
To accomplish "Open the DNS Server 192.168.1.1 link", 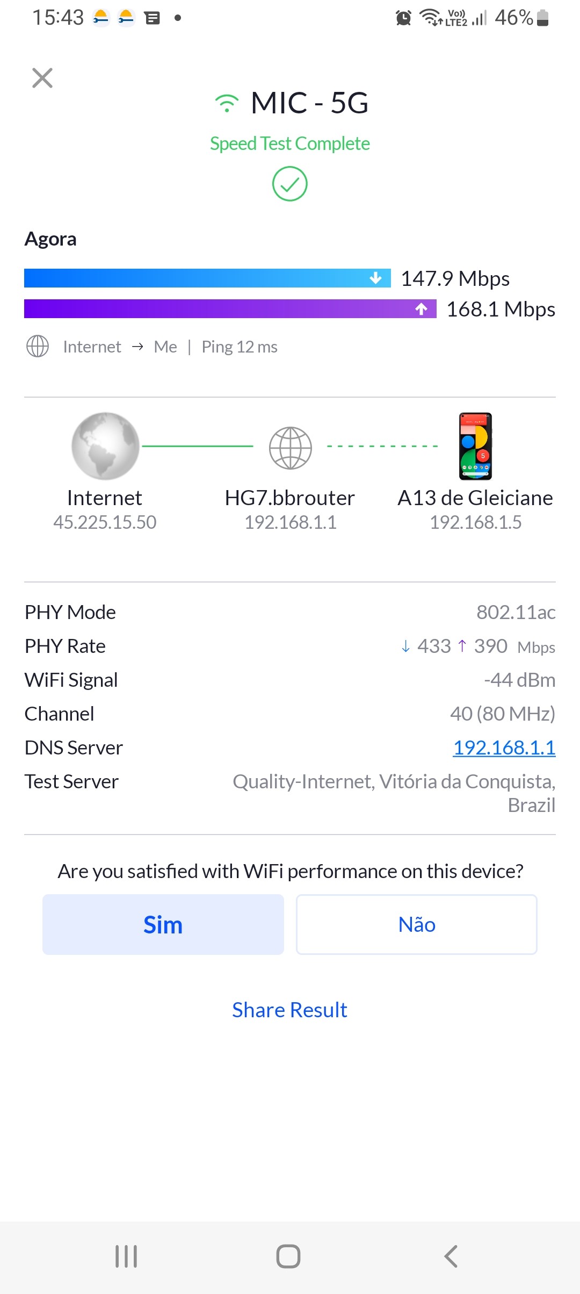I will coord(504,747).
